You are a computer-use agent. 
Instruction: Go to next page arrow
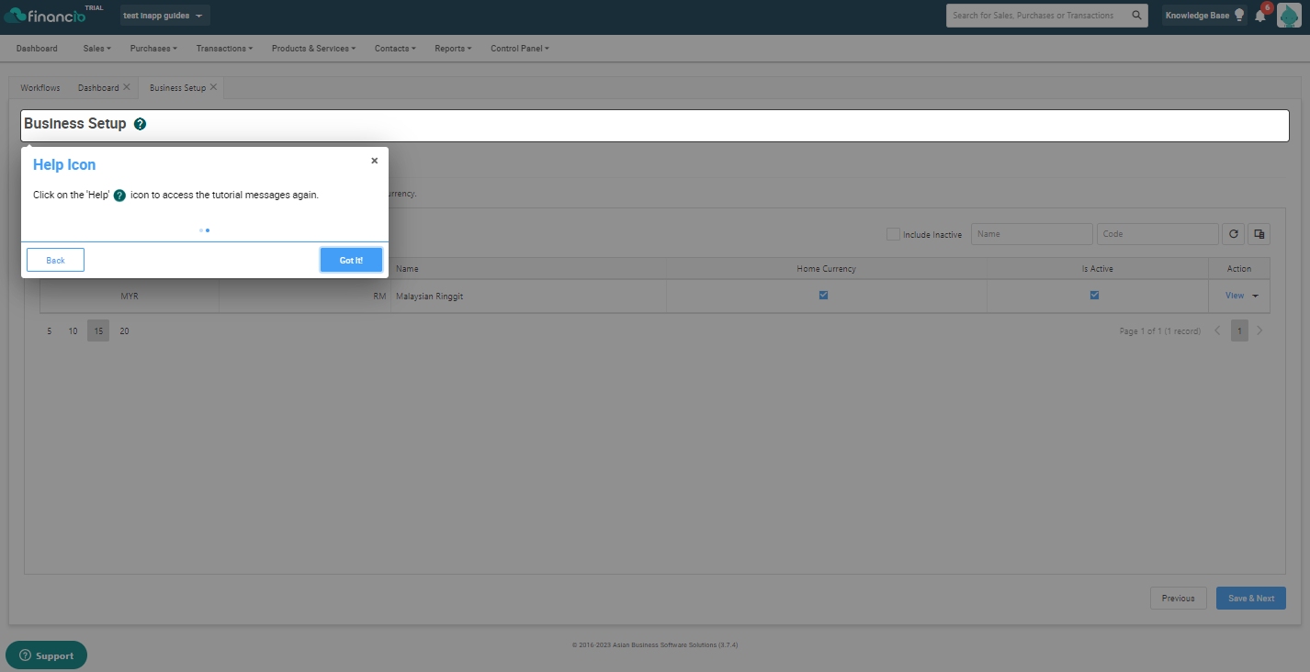[x=1259, y=330]
